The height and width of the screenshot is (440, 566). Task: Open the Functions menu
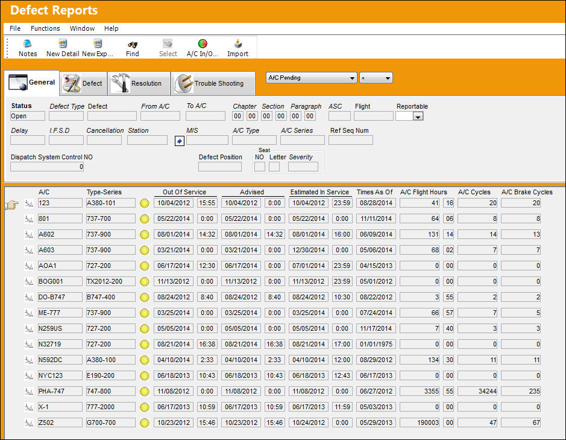pos(45,28)
